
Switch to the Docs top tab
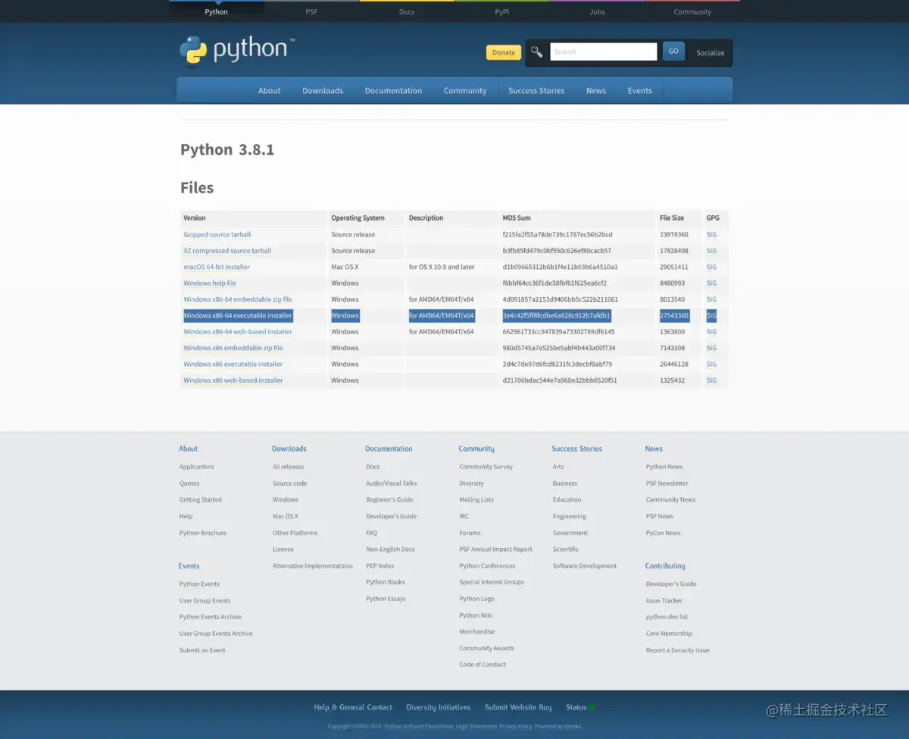point(407,12)
